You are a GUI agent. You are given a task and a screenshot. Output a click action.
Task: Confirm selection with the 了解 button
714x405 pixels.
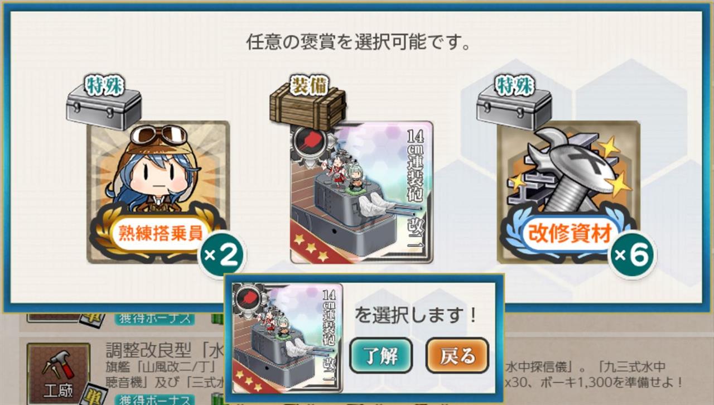point(381,356)
